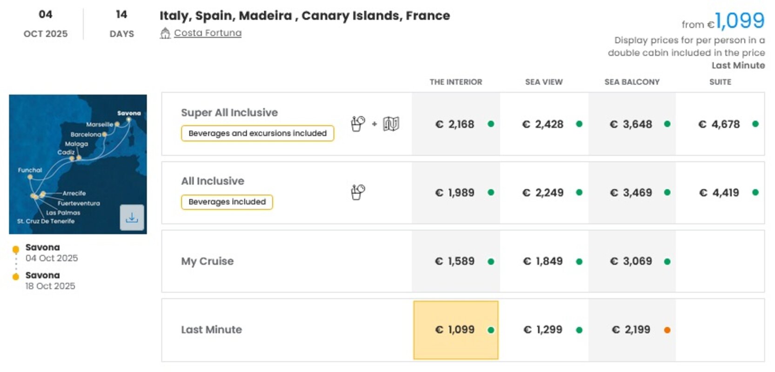The width and height of the screenshot is (775, 372).
Task: Click the excursions map icon
Action: point(391,124)
